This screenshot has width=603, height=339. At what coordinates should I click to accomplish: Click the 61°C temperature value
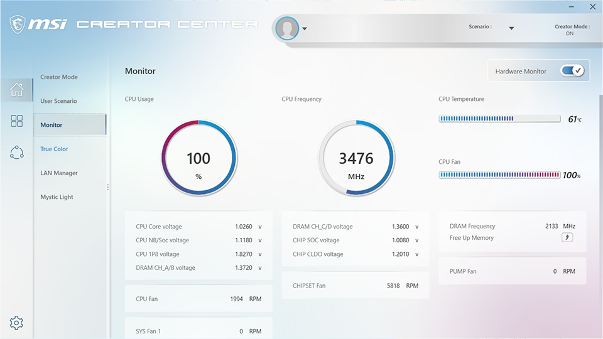[575, 119]
